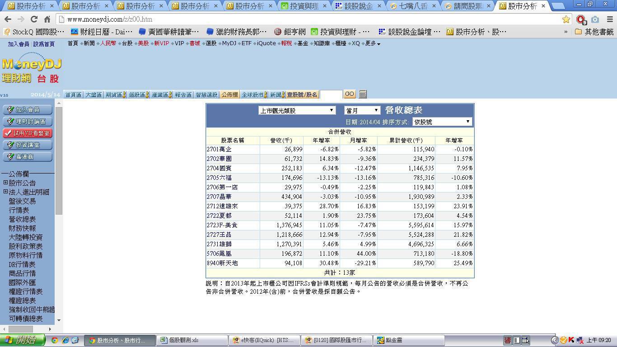The width and height of the screenshot is (617, 347).
Task: Open the 其他書籤 bookmarks folder
Action: coord(594,32)
